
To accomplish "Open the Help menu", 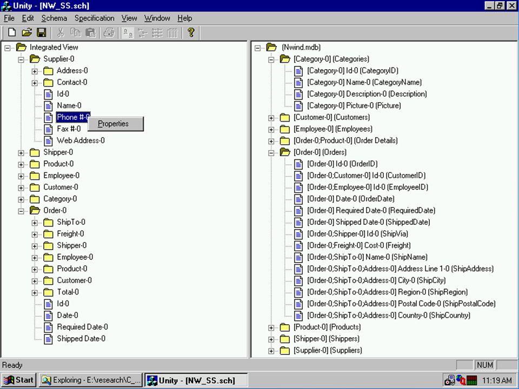I will pos(185,18).
